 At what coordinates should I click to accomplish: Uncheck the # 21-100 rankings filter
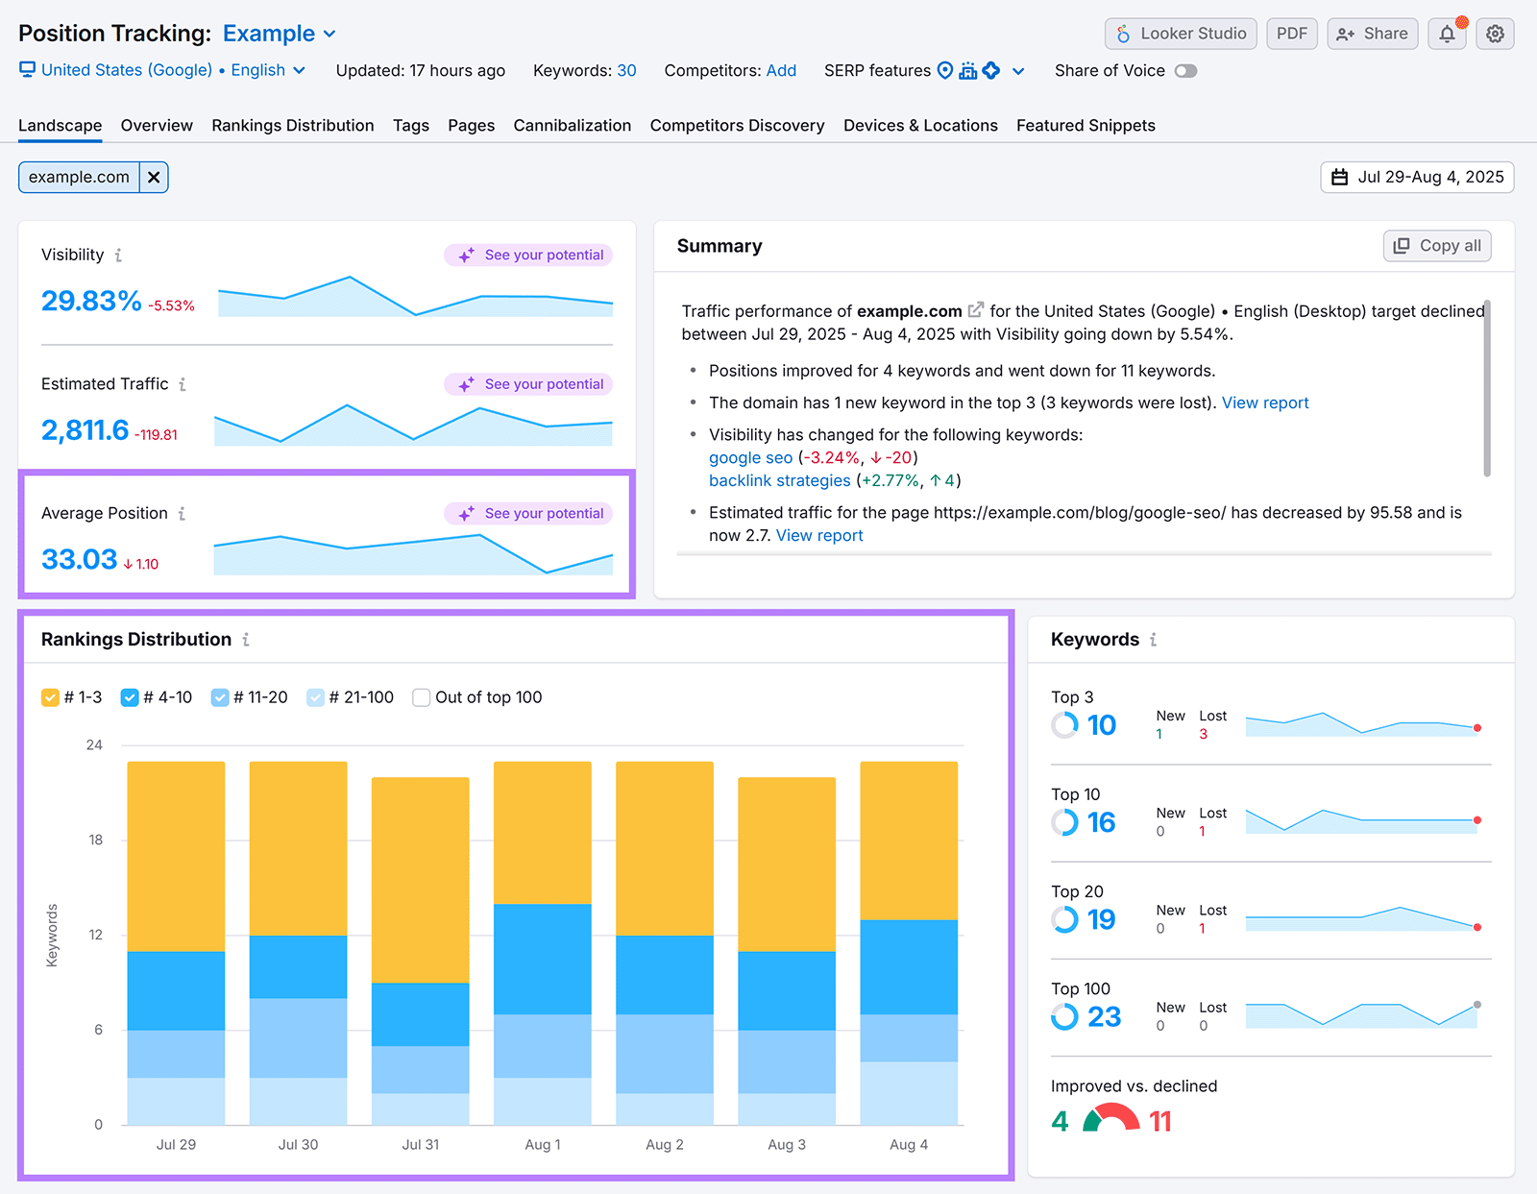(x=315, y=697)
